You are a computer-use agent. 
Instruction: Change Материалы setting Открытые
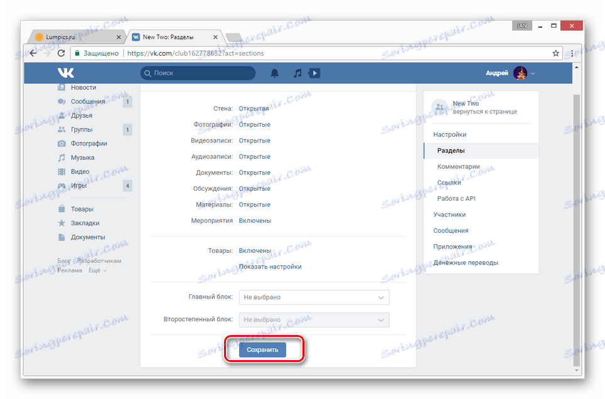click(x=255, y=205)
